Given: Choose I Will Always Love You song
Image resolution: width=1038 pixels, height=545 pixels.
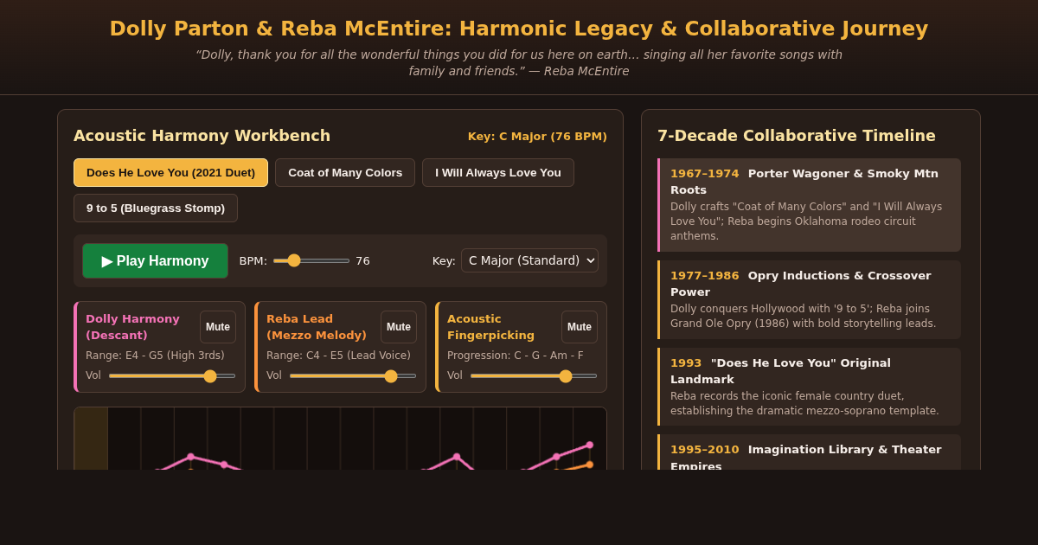Looking at the screenshot, I should [x=498, y=172].
